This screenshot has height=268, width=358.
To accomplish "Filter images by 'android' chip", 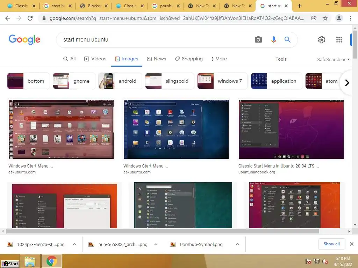I will coord(120,81).
